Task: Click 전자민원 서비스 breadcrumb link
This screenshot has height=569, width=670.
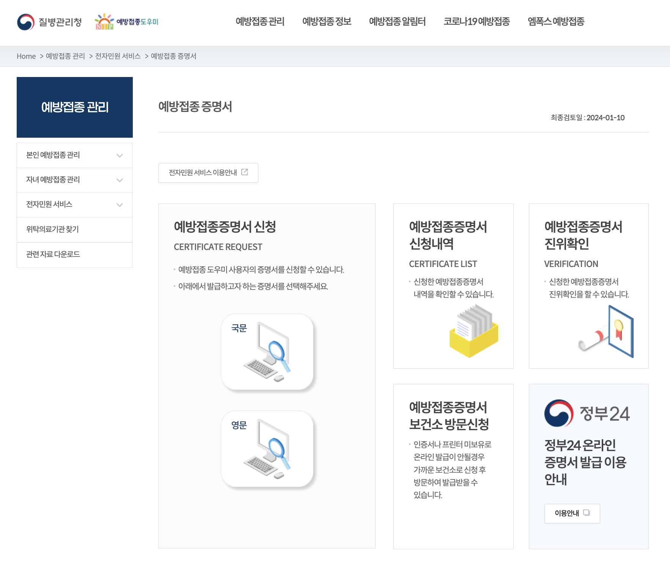Action: [x=118, y=56]
